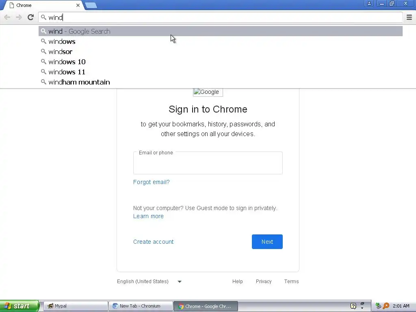Minimize the Chrome window
The width and height of the screenshot is (416, 312).
[x=381, y=3]
